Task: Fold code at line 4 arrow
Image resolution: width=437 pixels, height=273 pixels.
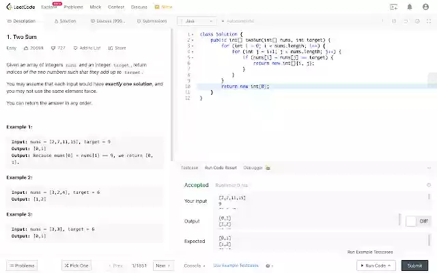Action: [x=193, y=52]
